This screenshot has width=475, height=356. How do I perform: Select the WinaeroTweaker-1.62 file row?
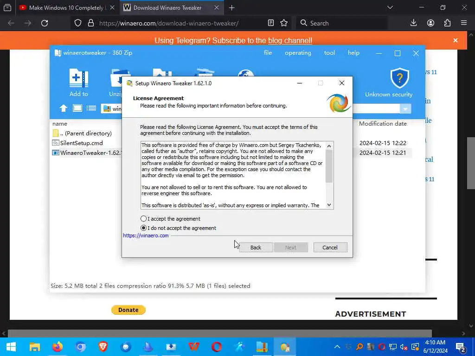232,153
